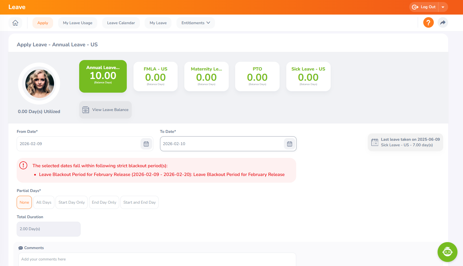The width and height of the screenshot is (463, 266).
Task: Open the orange help question mark icon
Action: 428,23
